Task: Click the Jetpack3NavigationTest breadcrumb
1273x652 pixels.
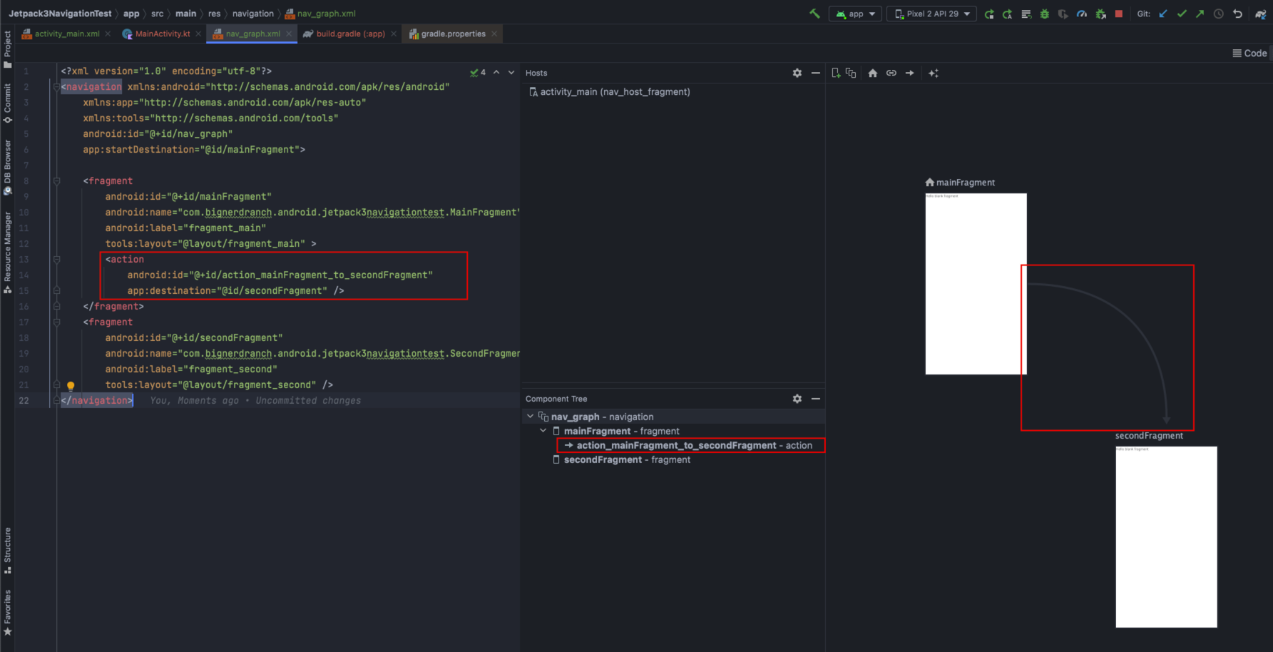Action: [x=60, y=14]
